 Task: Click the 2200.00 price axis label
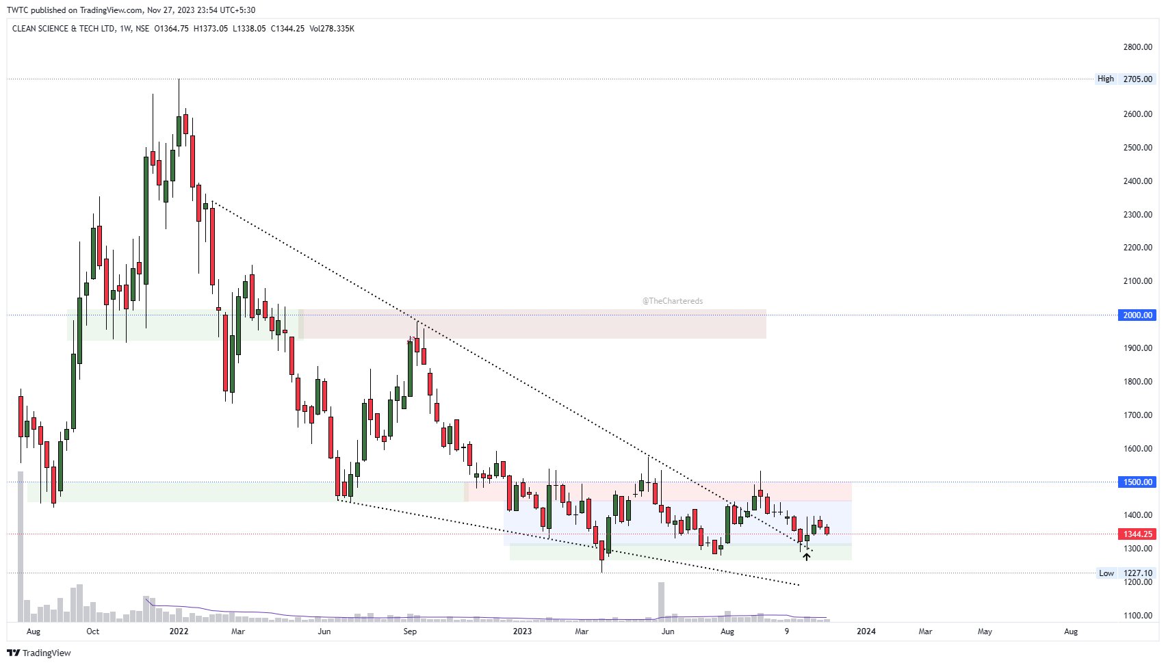click(1137, 248)
